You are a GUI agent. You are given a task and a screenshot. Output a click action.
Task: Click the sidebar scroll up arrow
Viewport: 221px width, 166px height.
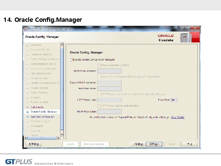(x=62, y=44)
